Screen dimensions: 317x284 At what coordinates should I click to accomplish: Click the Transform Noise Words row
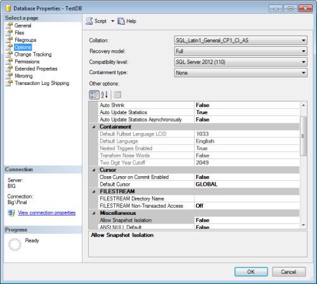pyautogui.click(x=198, y=155)
